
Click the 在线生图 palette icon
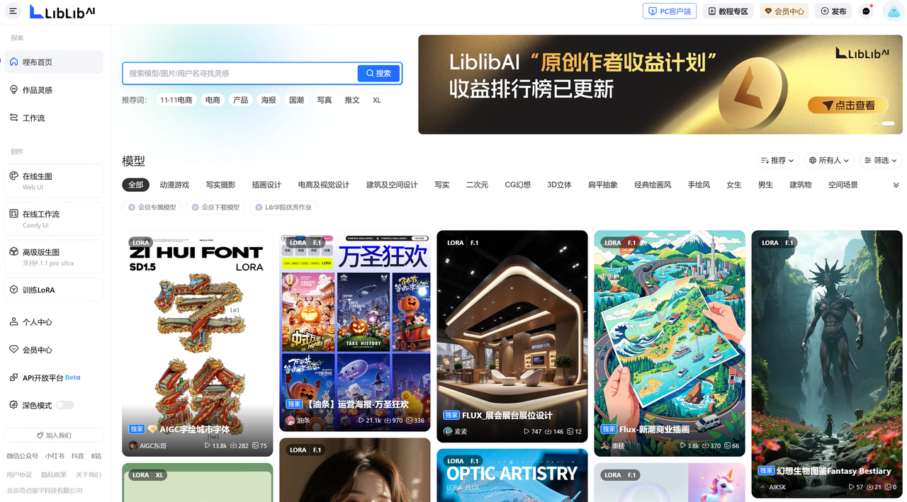(14, 176)
